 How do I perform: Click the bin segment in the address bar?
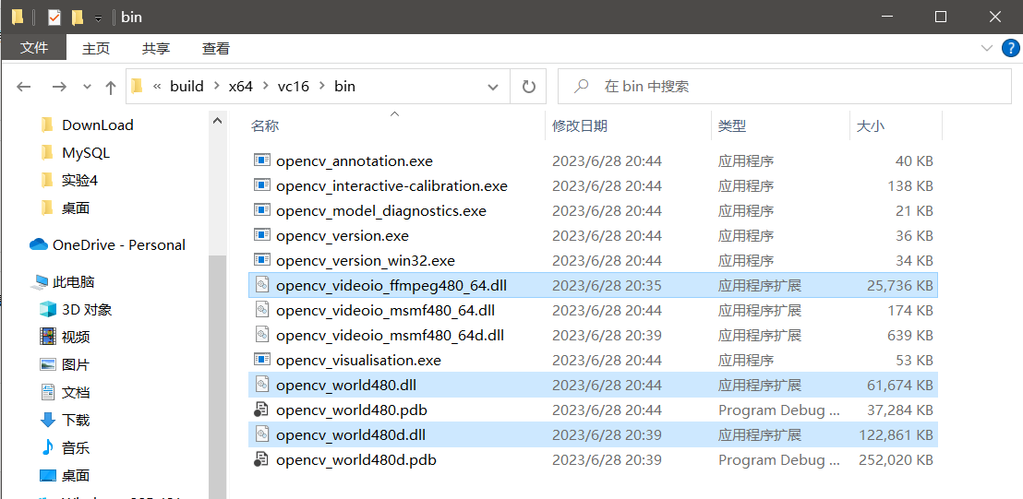(x=344, y=86)
